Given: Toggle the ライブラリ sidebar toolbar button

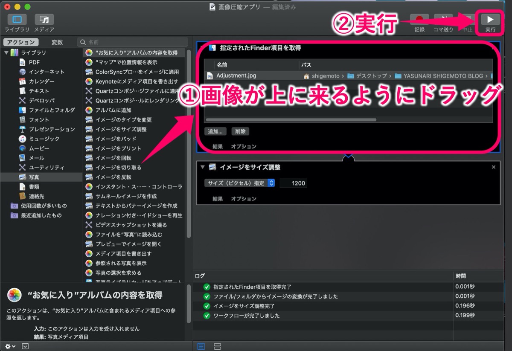Looking at the screenshot, I should click(17, 20).
